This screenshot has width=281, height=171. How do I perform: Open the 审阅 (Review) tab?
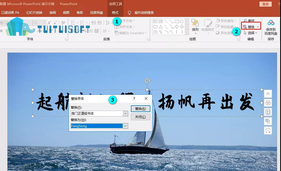(x=53, y=13)
